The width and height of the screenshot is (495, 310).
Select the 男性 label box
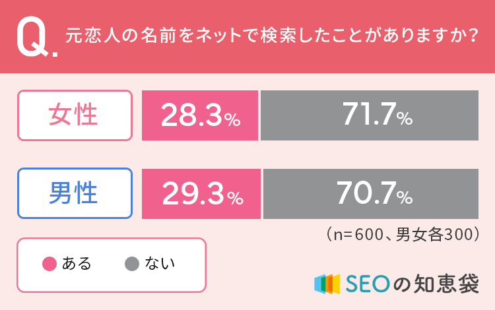pyautogui.click(x=75, y=193)
